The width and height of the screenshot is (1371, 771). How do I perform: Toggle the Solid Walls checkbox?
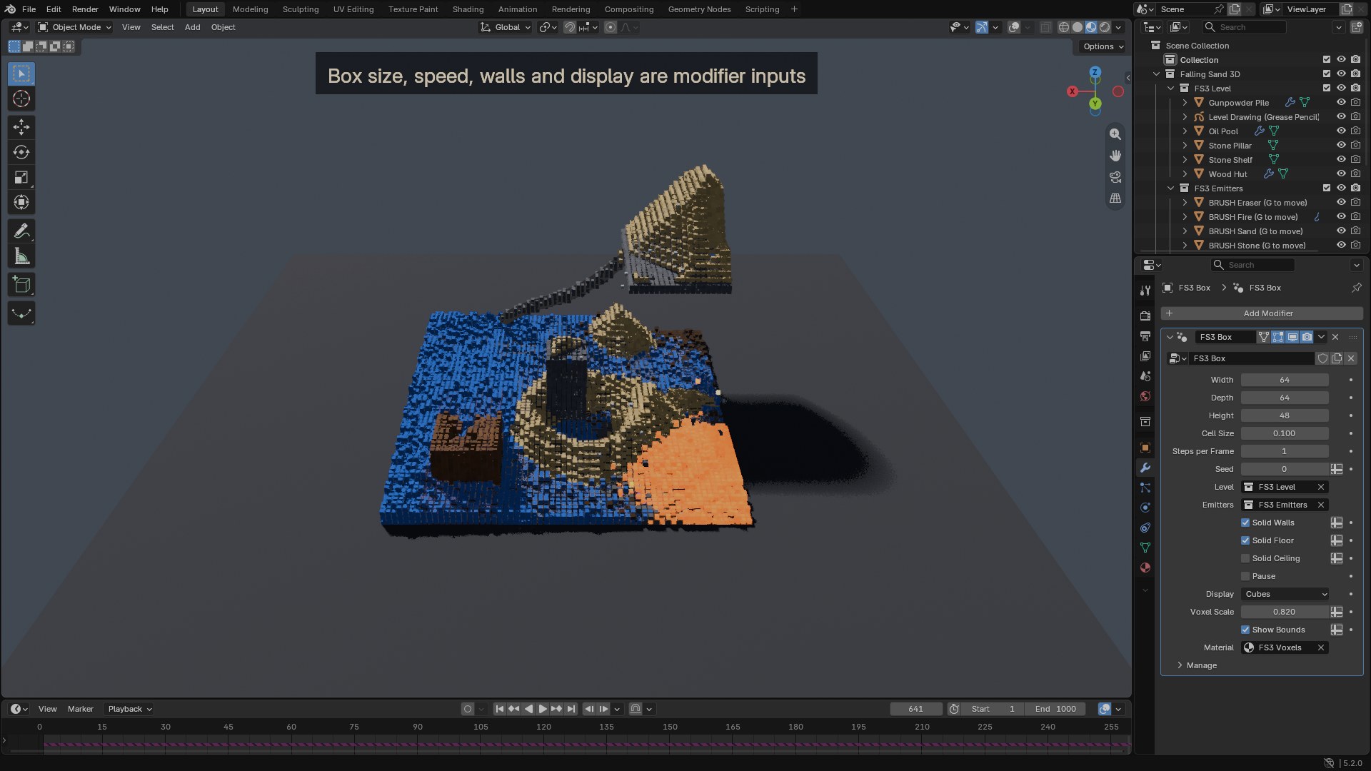1245,523
